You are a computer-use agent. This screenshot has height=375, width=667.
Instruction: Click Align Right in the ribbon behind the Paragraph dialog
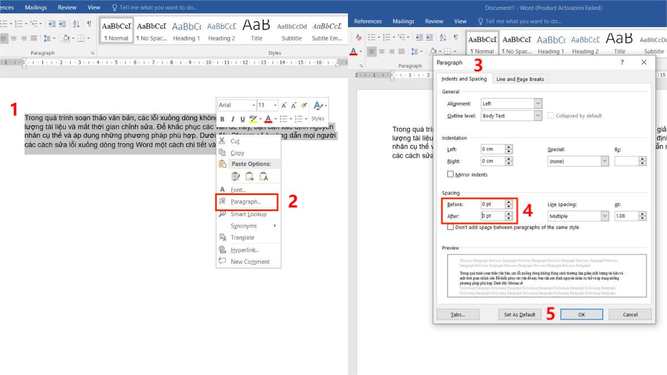[x=391, y=51]
